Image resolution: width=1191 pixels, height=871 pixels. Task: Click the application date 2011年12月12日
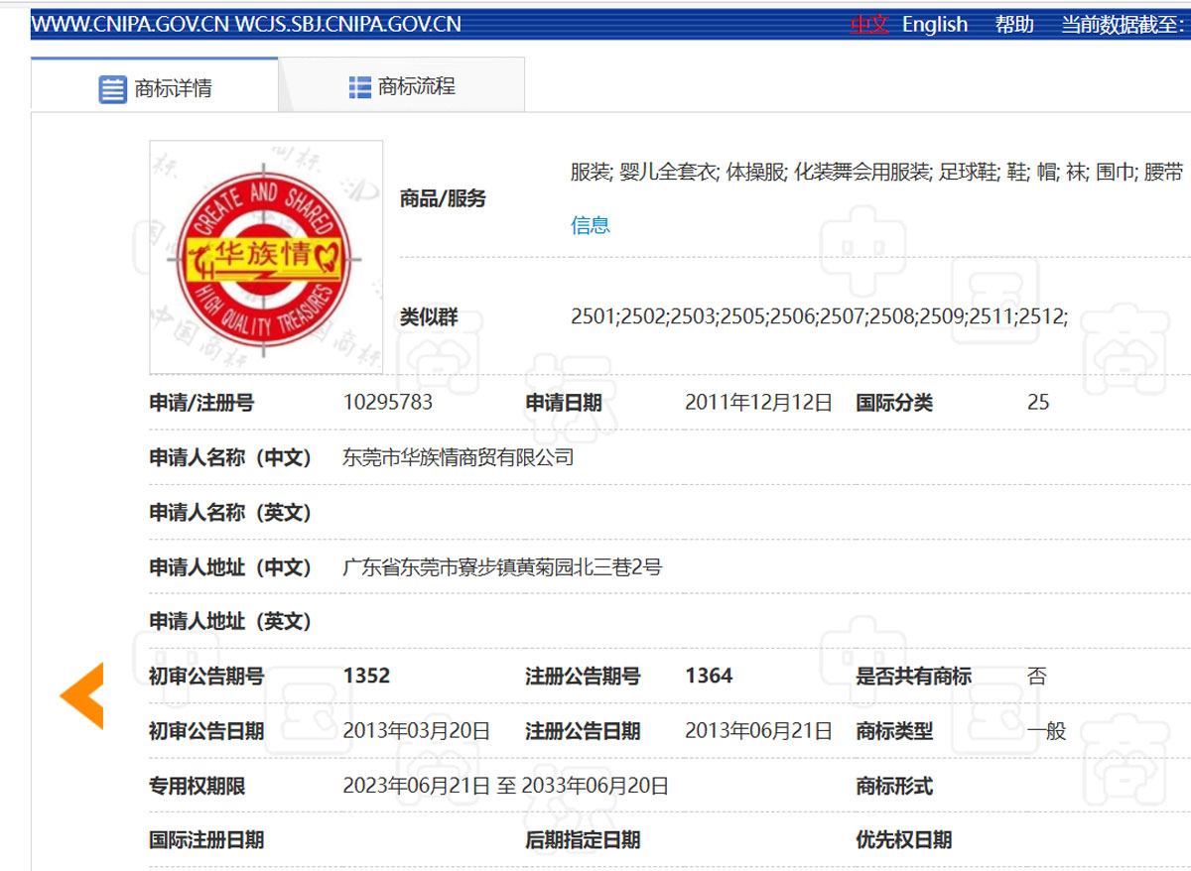[758, 403]
